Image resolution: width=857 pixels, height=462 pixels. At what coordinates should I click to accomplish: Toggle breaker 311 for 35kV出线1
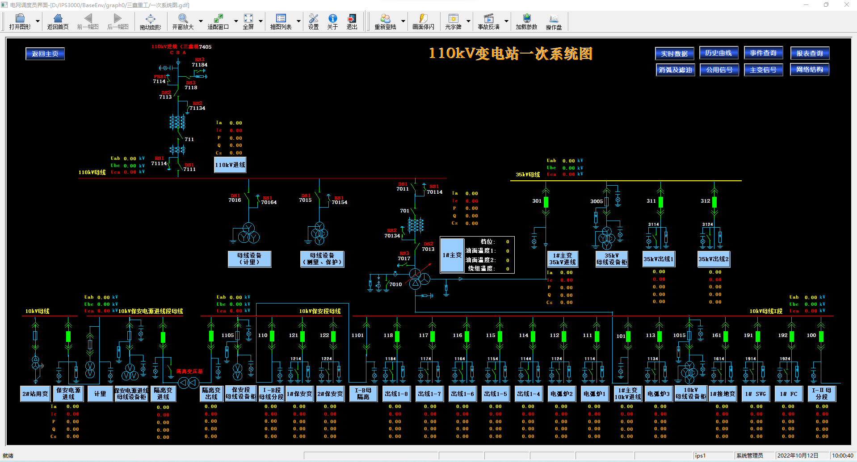660,202
